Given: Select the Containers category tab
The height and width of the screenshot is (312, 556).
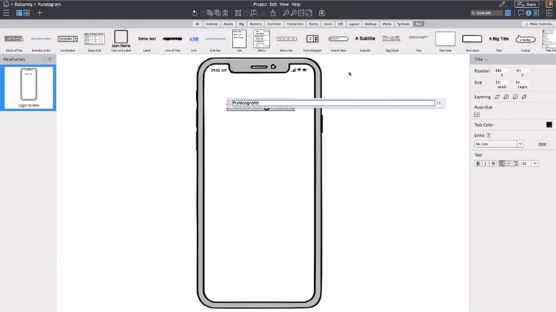Looking at the screenshot, I should 295,24.
